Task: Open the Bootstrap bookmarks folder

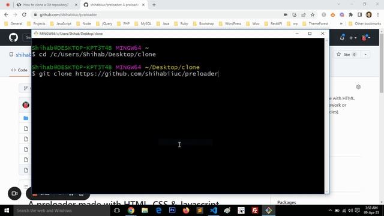Action: tap(203, 24)
